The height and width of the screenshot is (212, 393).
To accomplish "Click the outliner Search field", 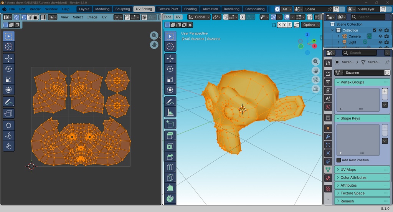I will (368, 17).
